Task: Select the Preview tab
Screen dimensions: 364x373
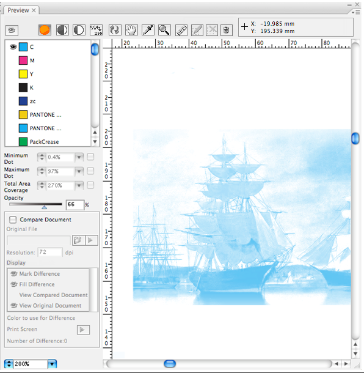Action: pyautogui.click(x=18, y=10)
